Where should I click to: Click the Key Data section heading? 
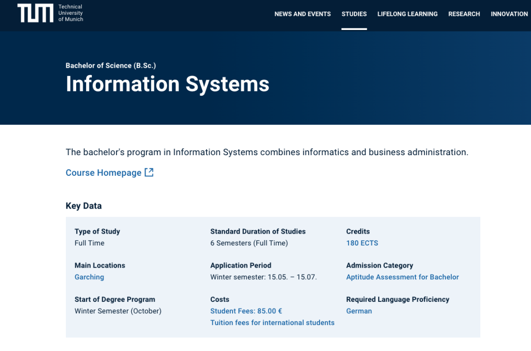[84, 206]
